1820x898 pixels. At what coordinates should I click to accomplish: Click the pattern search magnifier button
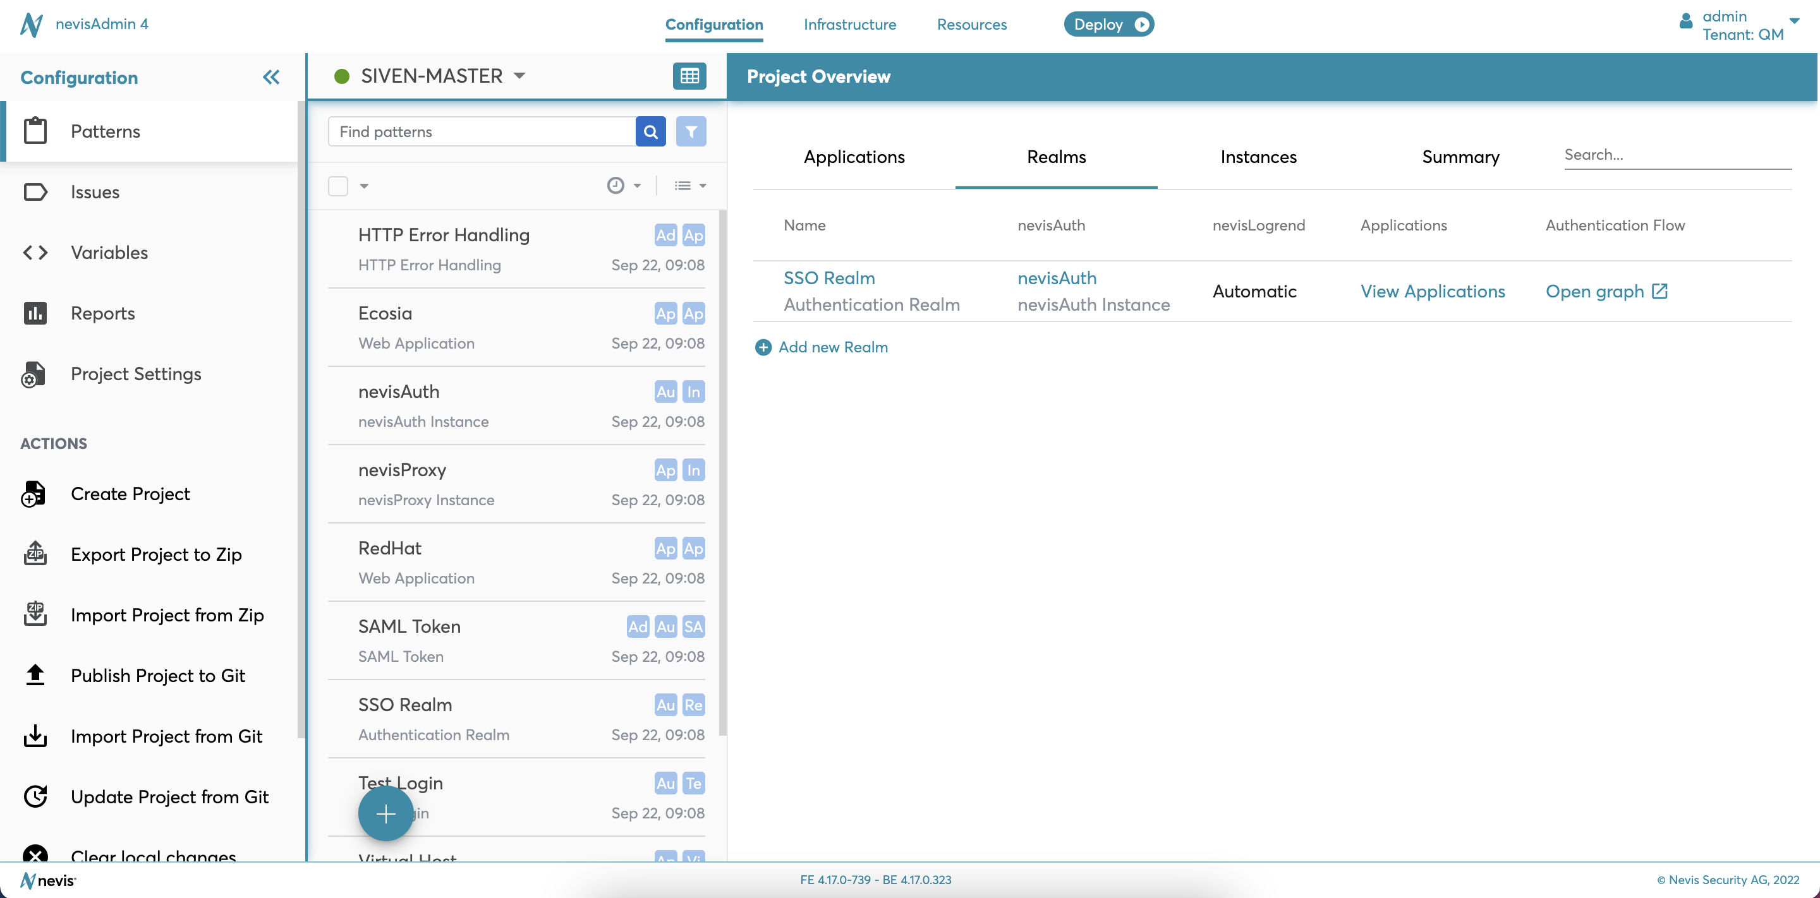(651, 131)
